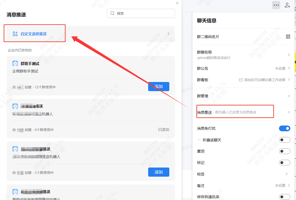This screenshot has height=200, width=296.
Task: Click qtime超时推送试运行 group name
Action: coord(214,58)
